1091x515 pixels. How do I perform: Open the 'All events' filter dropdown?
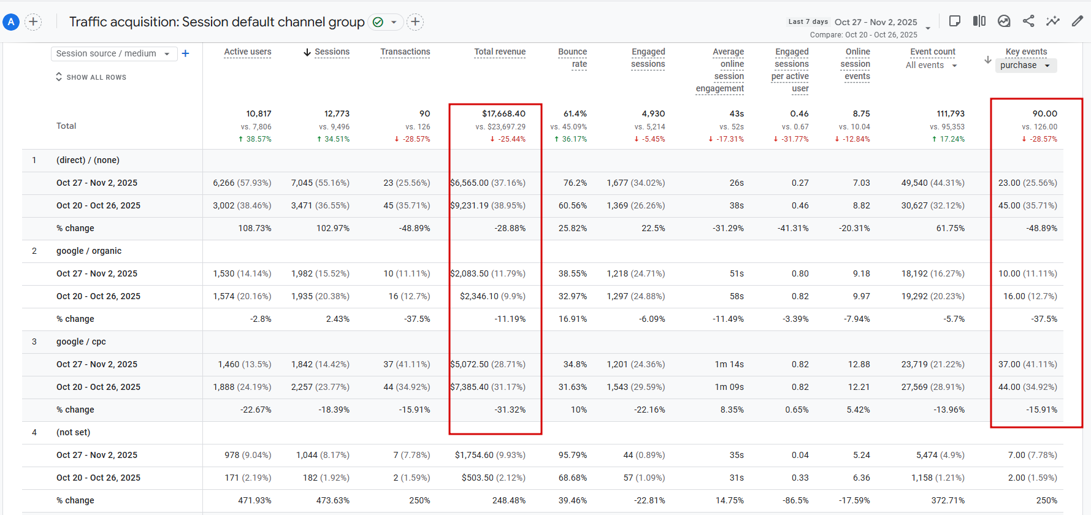pyautogui.click(x=932, y=66)
